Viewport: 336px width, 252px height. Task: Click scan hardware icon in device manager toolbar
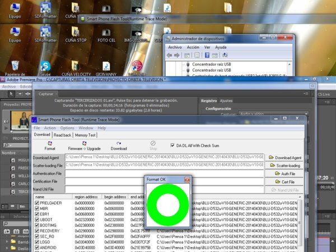[x=225, y=55]
